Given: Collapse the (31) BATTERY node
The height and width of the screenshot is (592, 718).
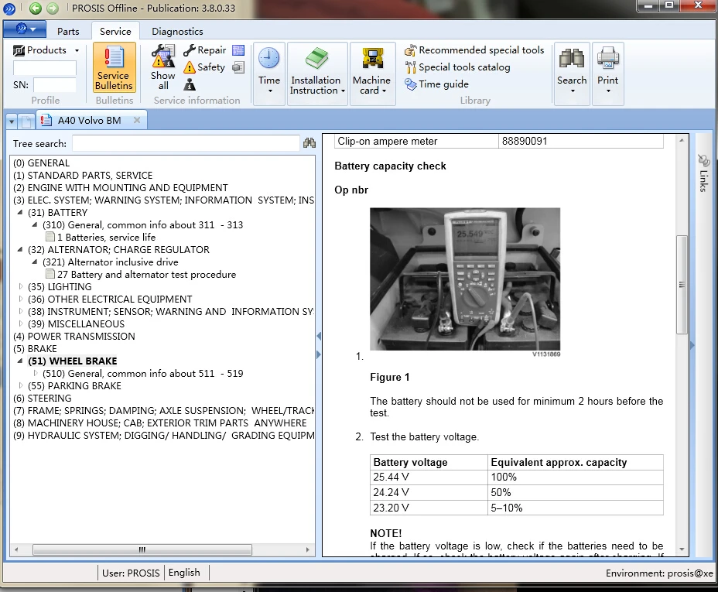Looking at the screenshot, I should point(19,213).
